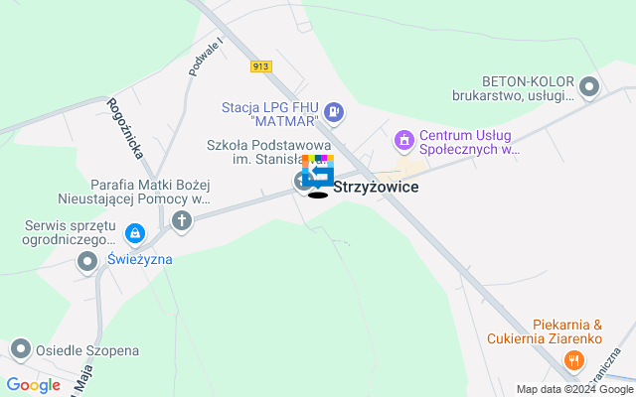Click the Parafia Matki Bożej Nieustającej Pomocy label

134,192
